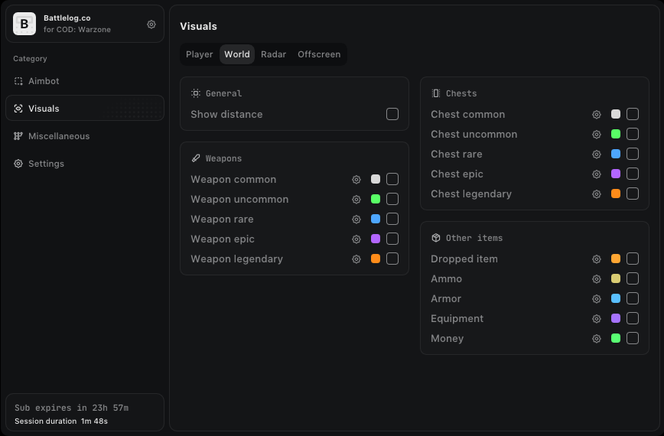This screenshot has width=664, height=436.
Task: Open gear options for Chest epic
Action: pos(597,174)
